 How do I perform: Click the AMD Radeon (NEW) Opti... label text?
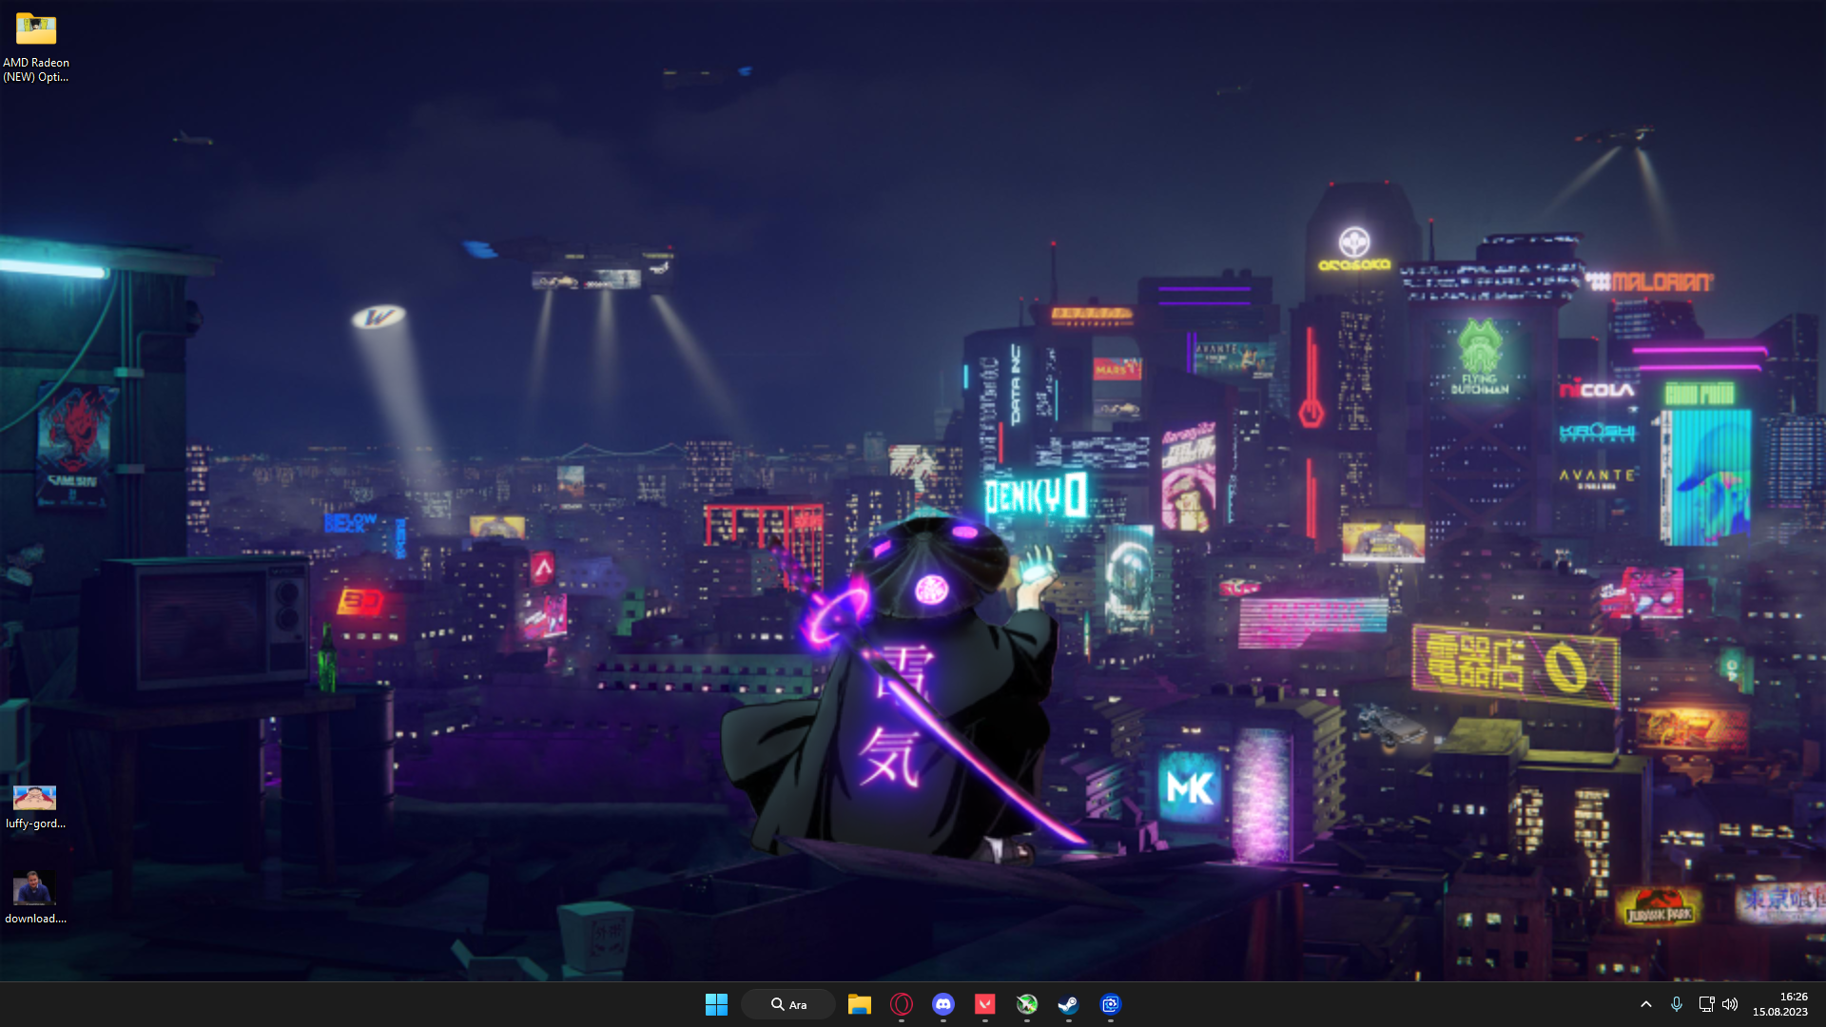(x=36, y=69)
